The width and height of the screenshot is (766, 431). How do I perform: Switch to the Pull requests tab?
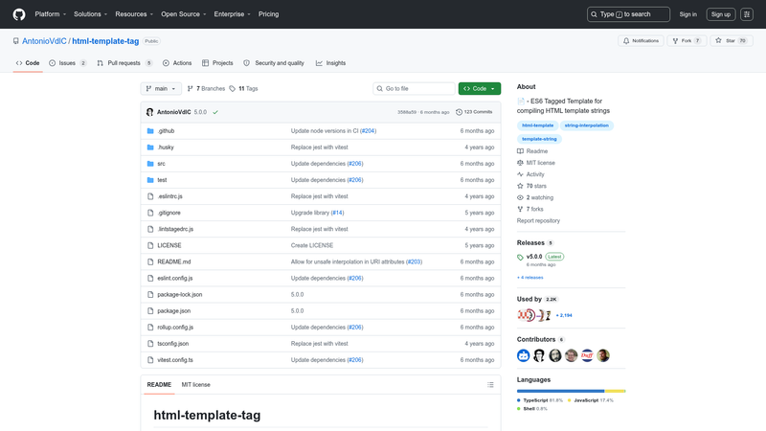124,63
